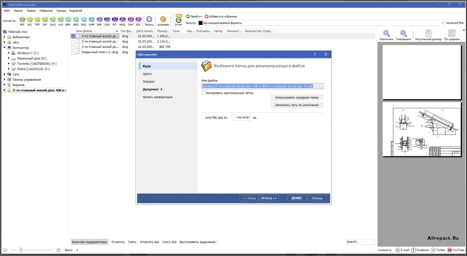
Task: Click Использовать исходную папку
Action: (x=297, y=97)
